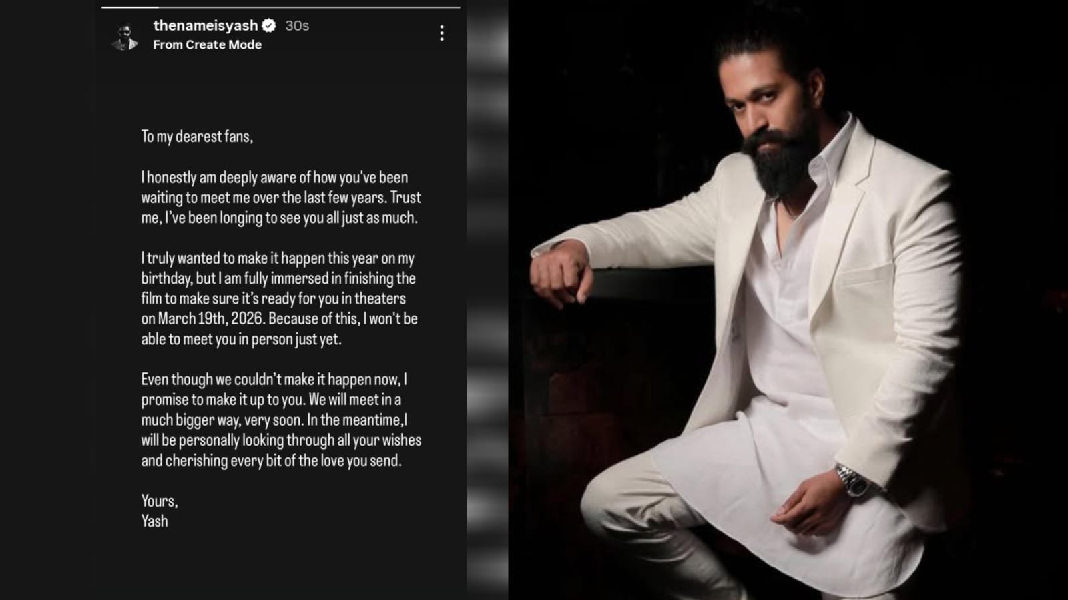Click the blue verified badge icon

[x=269, y=26]
